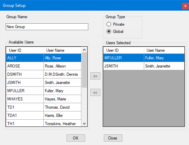Select MHAYES Hayes, Marie user row
This screenshot has width=189, height=145.
[44, 99]
